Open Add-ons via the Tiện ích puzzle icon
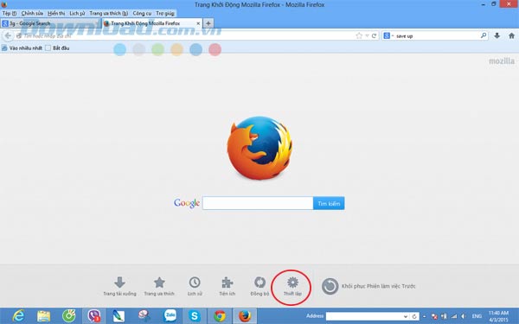 coord(227,283)
